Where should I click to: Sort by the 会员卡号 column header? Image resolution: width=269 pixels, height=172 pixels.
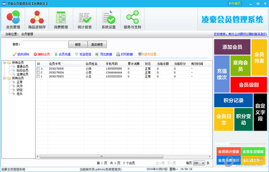(x=55, y=64)
